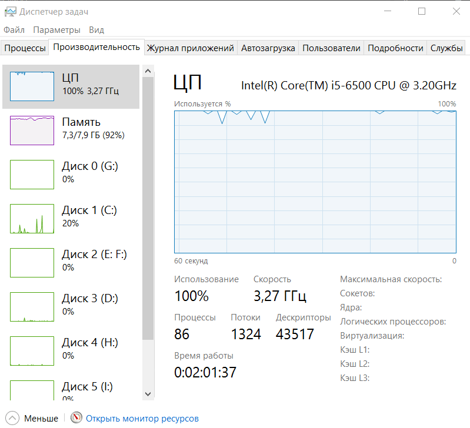Go to the Службы tab
The height and width of the screenshot is (428, 470).
point(446,48)
